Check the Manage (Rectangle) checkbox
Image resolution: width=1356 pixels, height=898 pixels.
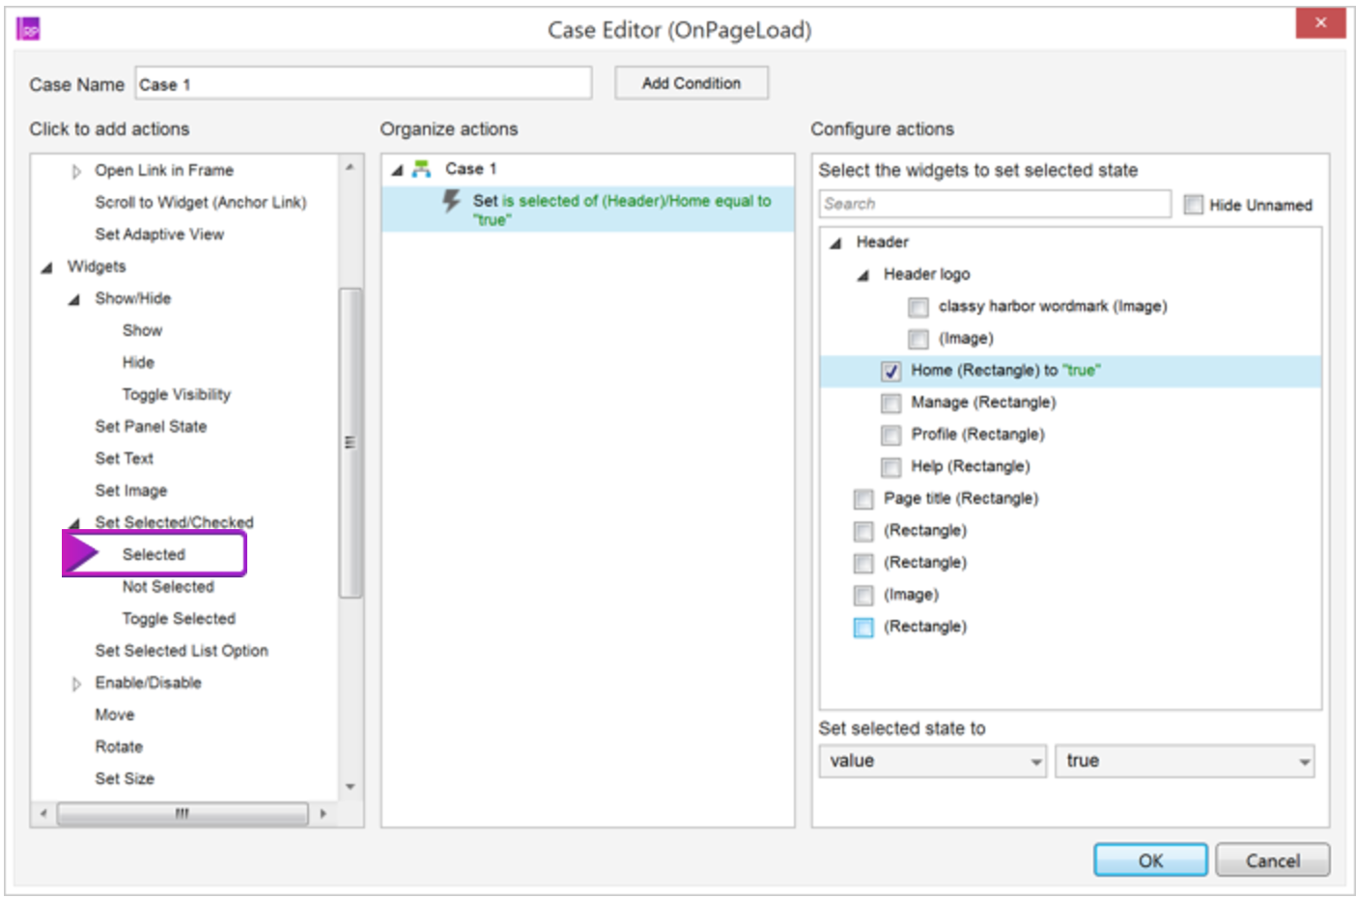point(890,403)
